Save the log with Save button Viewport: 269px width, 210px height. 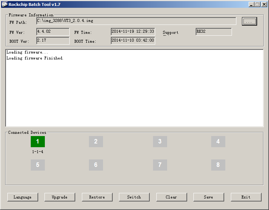(x=208, y=197)
